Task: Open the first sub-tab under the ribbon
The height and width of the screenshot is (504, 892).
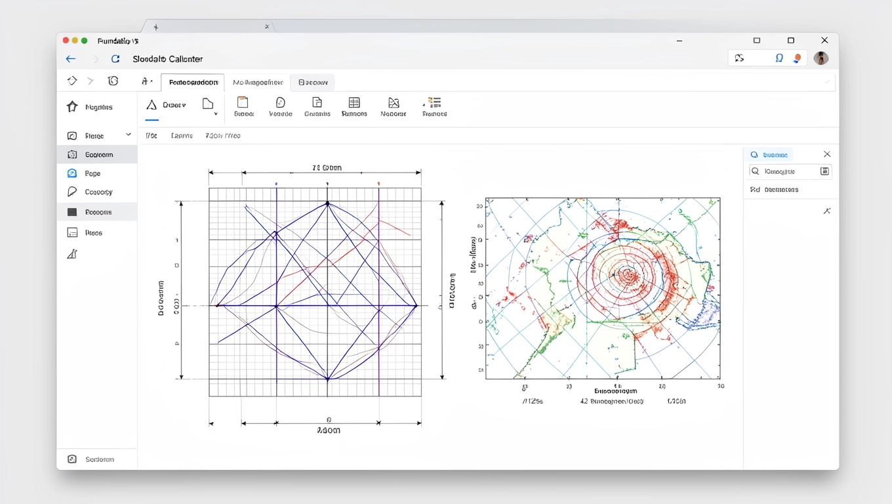Action: [x=151, y=136]
